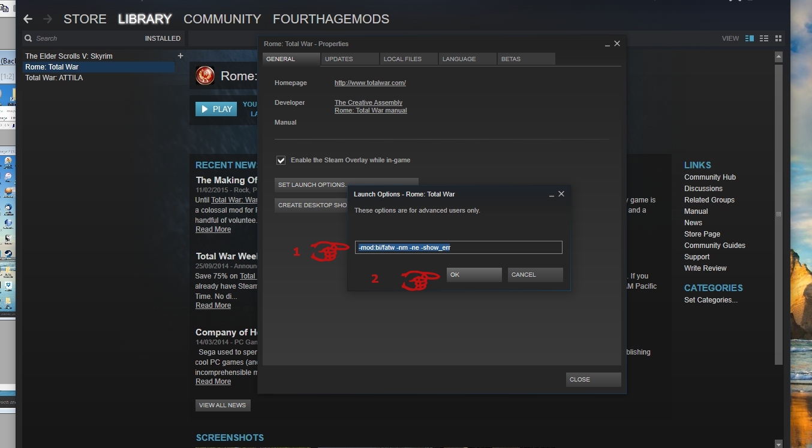The image size is (812, 448).
Task: Open the FOURTHAGEMODS profile menu
Action: tap(331, 19)
